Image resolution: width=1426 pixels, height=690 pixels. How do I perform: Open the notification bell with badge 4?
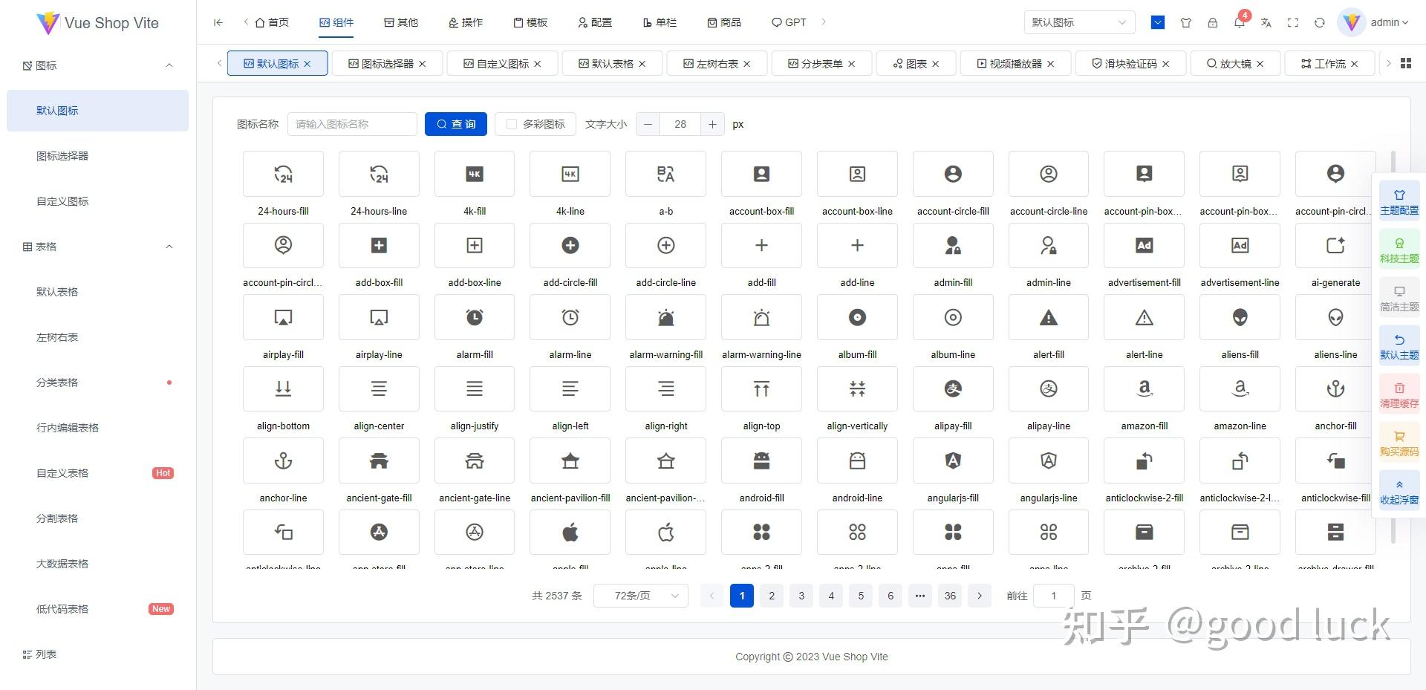coord(1240,22)
